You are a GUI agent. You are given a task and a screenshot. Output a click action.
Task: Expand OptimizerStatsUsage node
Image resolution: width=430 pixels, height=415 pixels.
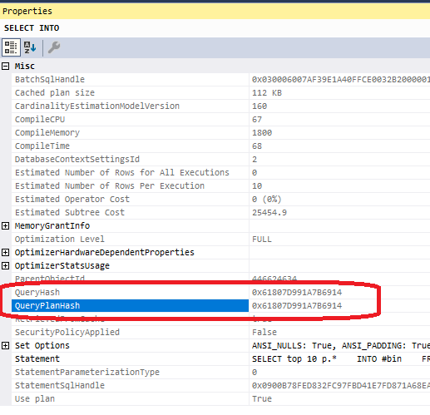pyautogui.click(x=5, y=266)
